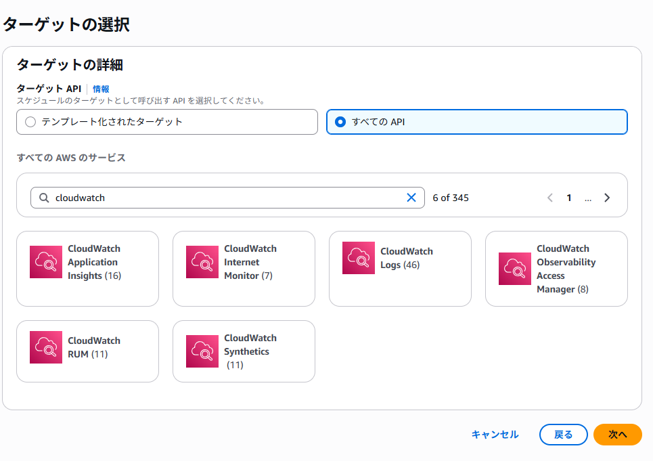Image resolution: width=653 pixels, height=461 pixels.
Task: Select page 1 of results
Action: tap(569, 198)
